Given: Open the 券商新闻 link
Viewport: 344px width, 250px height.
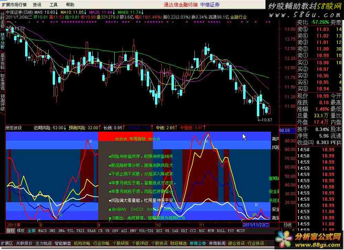Looking at the screenshot, I should [217, 243].
